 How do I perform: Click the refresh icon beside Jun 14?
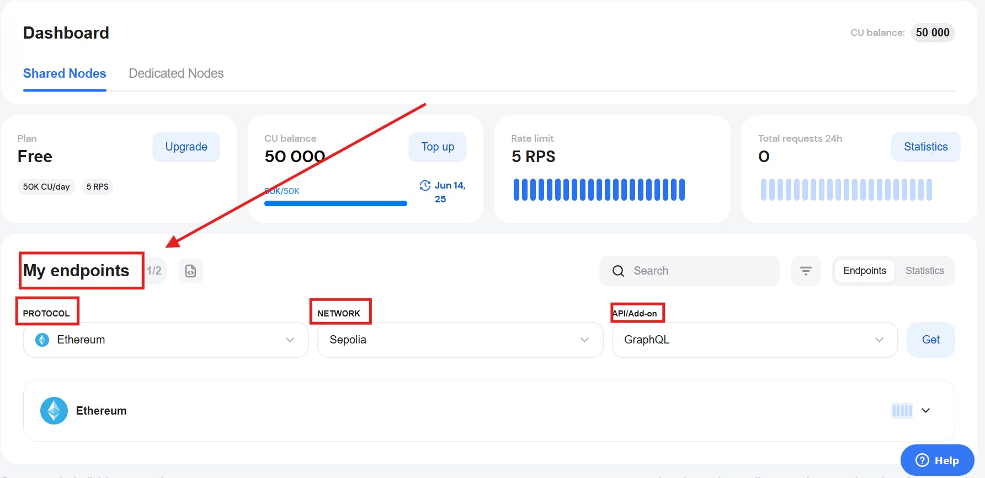click(x=425, y=186)
